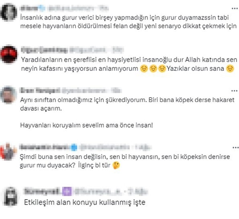Open more options on the 'Aynı sınıftan' tweet
The image size is (239, 219).
(x=235, y=91)
